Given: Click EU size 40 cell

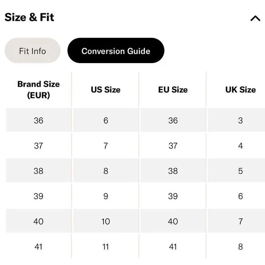Looking at the screenshot, I should (x=173, y=221).
